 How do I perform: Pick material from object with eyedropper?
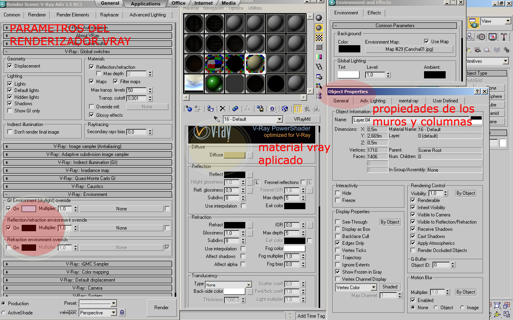pyautogui.click(x=217, y=119)
